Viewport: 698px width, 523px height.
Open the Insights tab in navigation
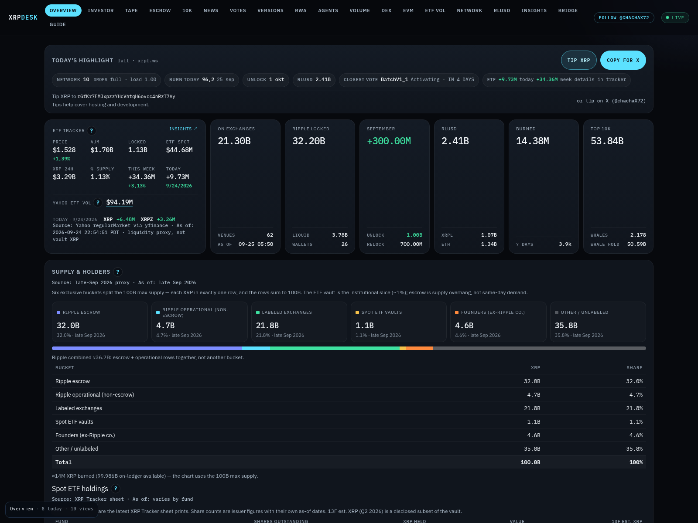[534, 10]
